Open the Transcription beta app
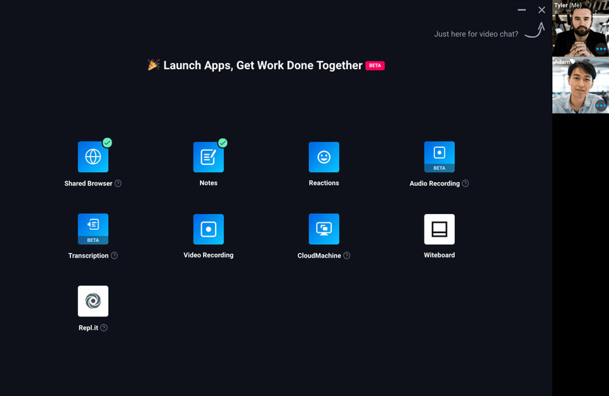This screenshot has height=396, width=609. coord(93,229)
